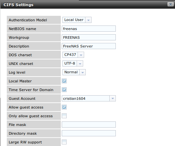Expand the UNIX charset UTF-8 dropdown
This screenshot has width=175, height=146.
pos(80,64)
